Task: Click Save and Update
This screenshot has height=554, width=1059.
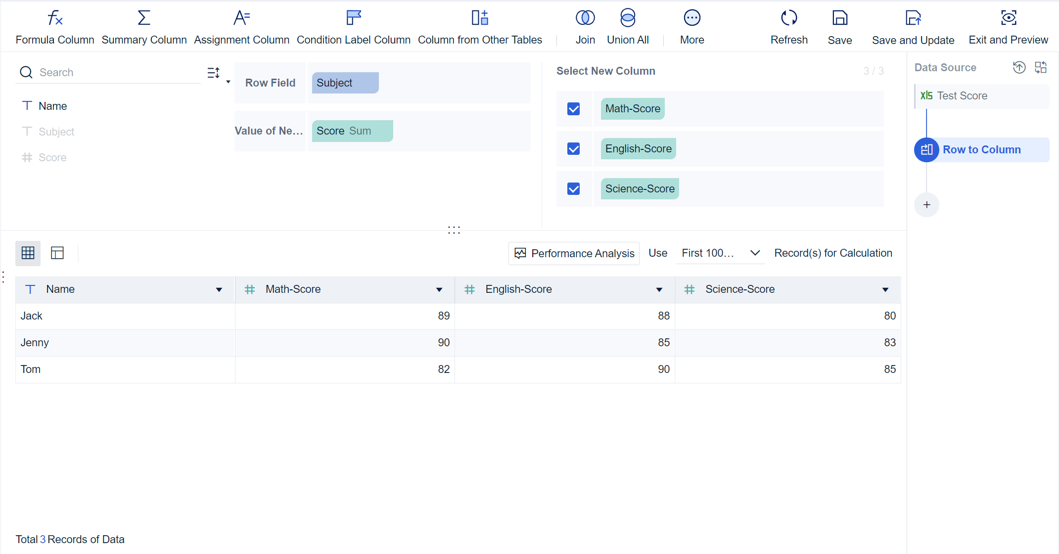Action: coord(913,28)
